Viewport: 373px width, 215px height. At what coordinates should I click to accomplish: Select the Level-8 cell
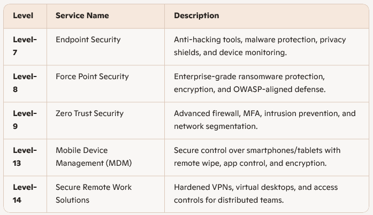25,83
